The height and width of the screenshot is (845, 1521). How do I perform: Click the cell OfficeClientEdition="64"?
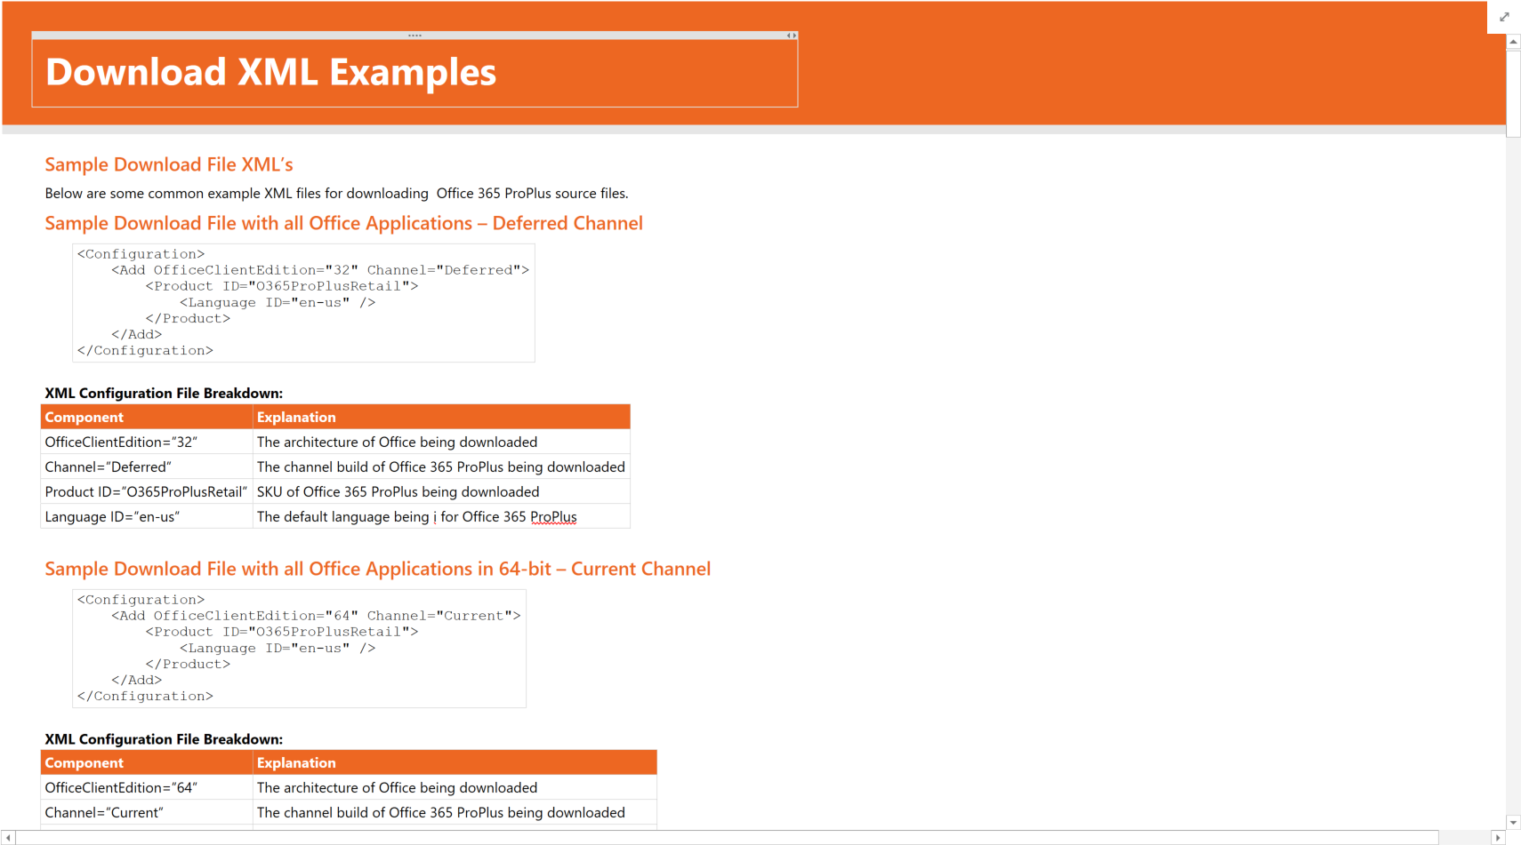[x=147, y=787]
